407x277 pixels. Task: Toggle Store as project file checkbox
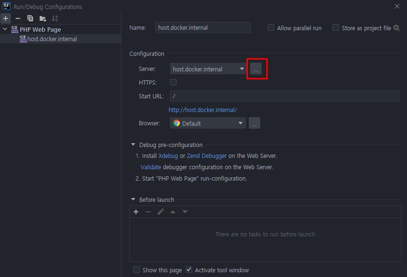coord(336,27)
